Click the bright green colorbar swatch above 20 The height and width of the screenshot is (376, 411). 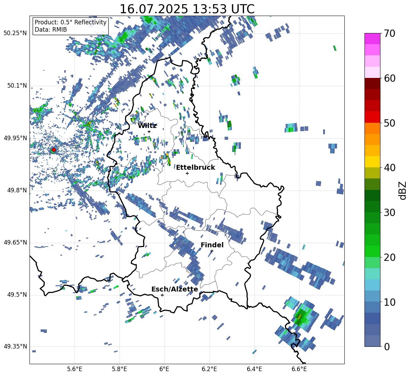pos(372,251)
